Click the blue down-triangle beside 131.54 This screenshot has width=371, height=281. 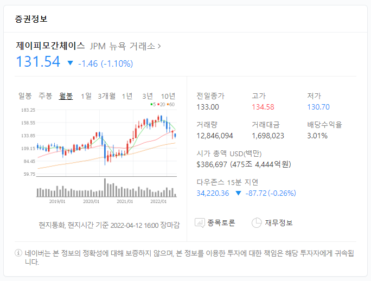tap(71, 63)
